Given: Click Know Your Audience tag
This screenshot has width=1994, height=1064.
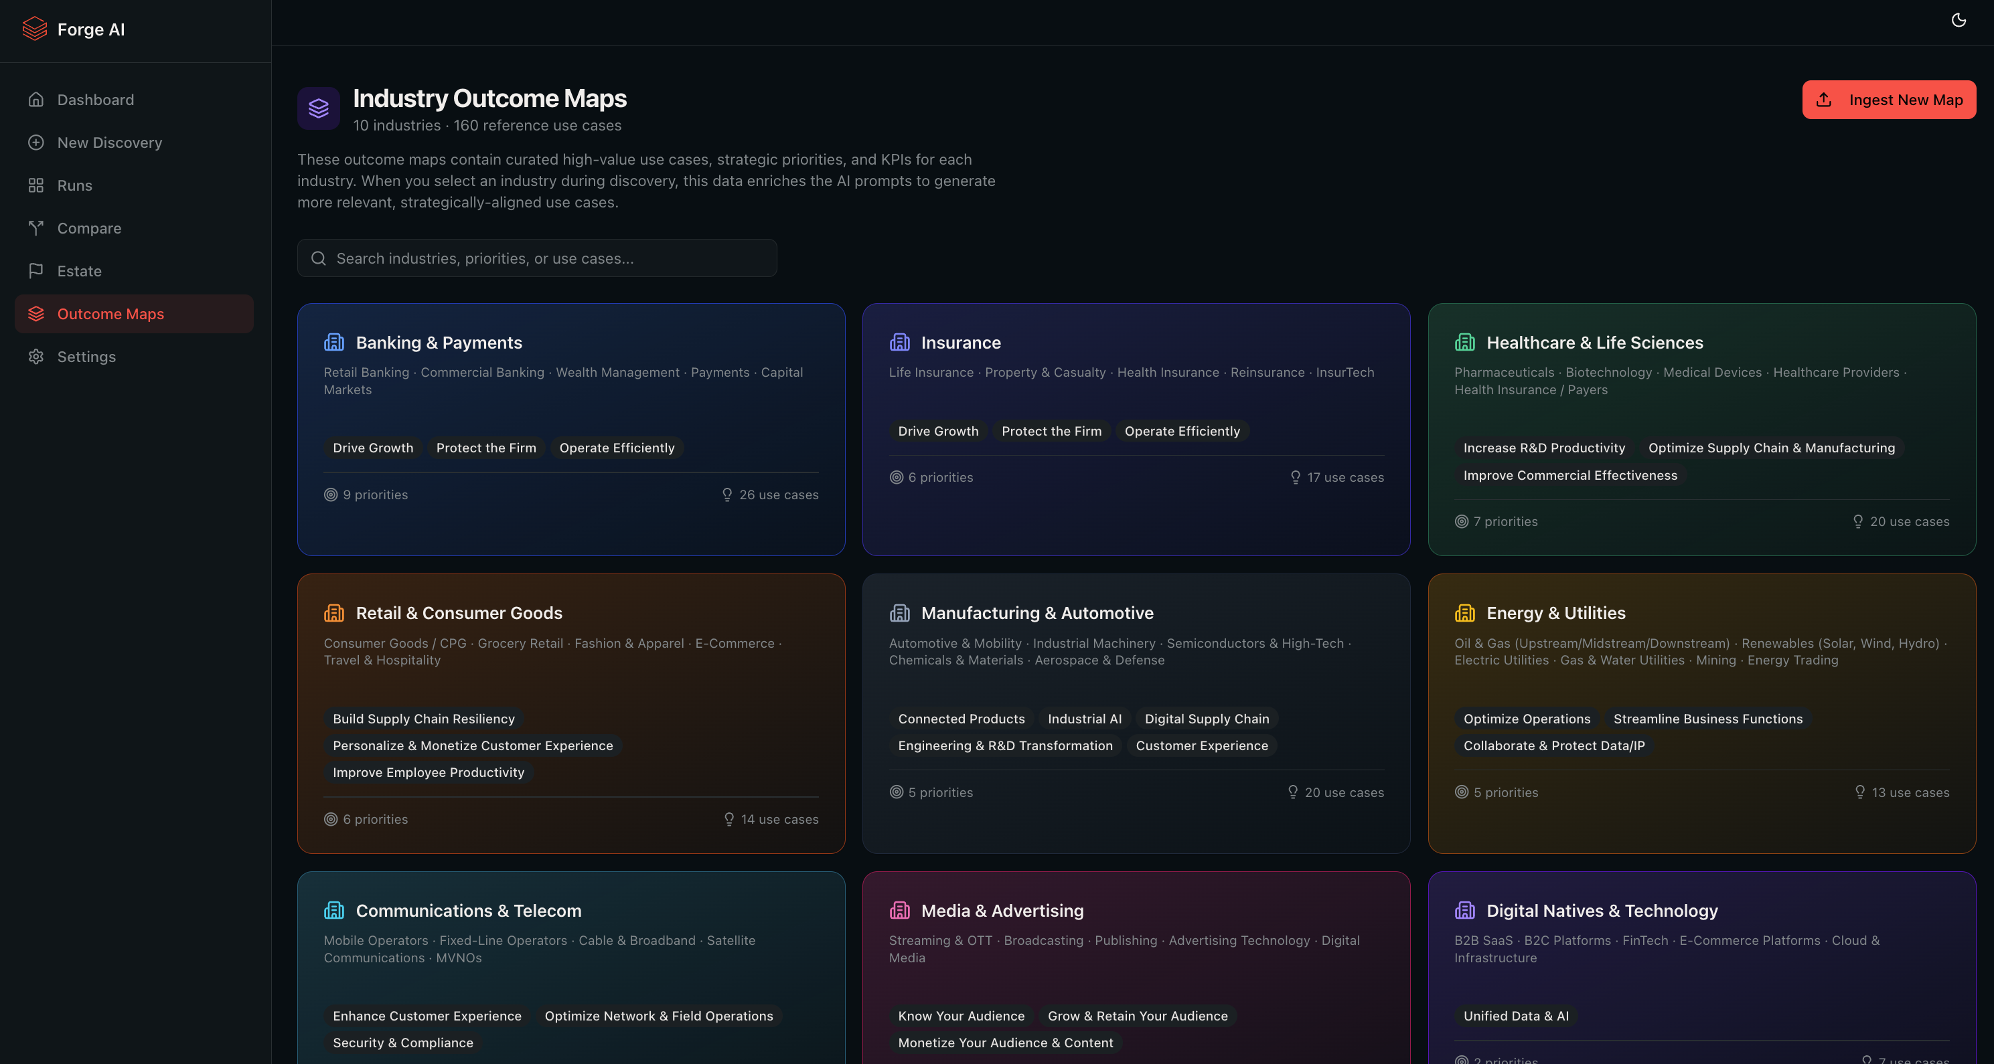Looking at the screenshot, I should tap(961, 1016).
